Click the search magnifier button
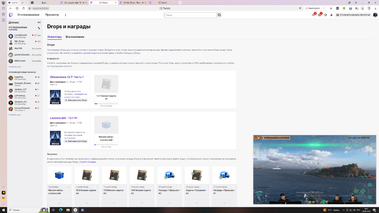Viewport: 379px width, 213px height. (x=219, y=15)
